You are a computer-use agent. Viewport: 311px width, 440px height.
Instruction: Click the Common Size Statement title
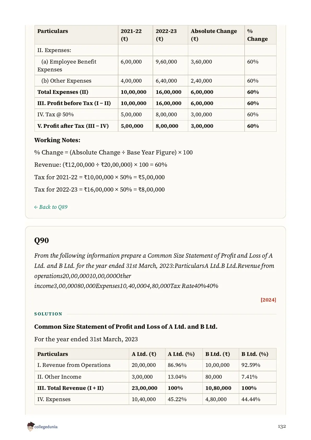(x=126, y=327)
